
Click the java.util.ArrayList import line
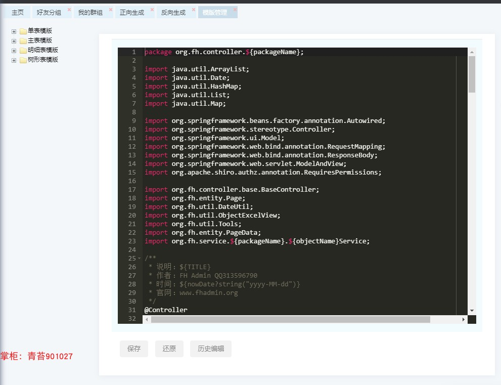coord(197,69)
